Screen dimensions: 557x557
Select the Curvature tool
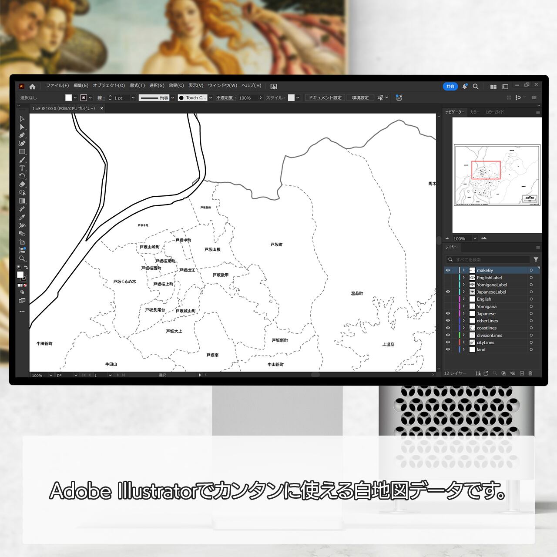[22, 143]
